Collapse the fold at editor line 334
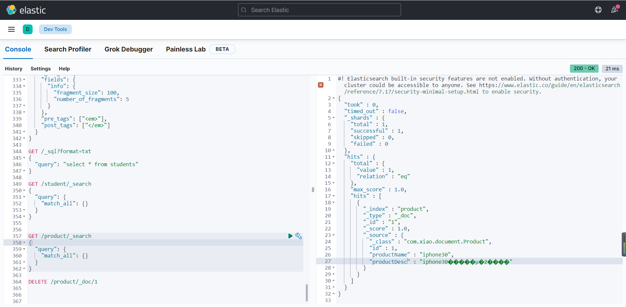Image resolution: width=626 pixels, height=307 pixels. tap(24, 86)
